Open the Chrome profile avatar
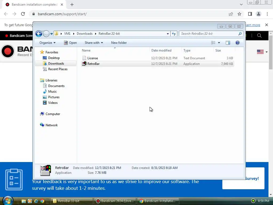This screenshot has height=205, width=273. click(259, 14)
